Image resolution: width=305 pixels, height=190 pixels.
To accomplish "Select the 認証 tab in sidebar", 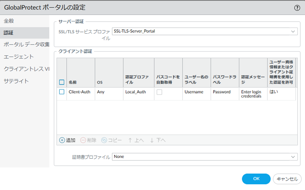I will pyautogui.click(x=9, y=33).
